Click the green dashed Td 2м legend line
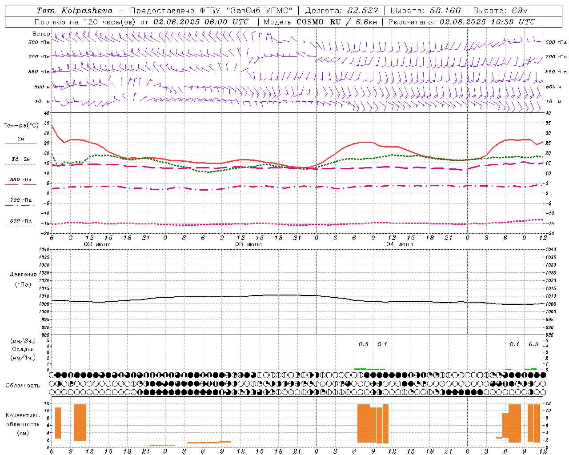The height and width of the screenshot is (455, 569). tap(20, 164)
